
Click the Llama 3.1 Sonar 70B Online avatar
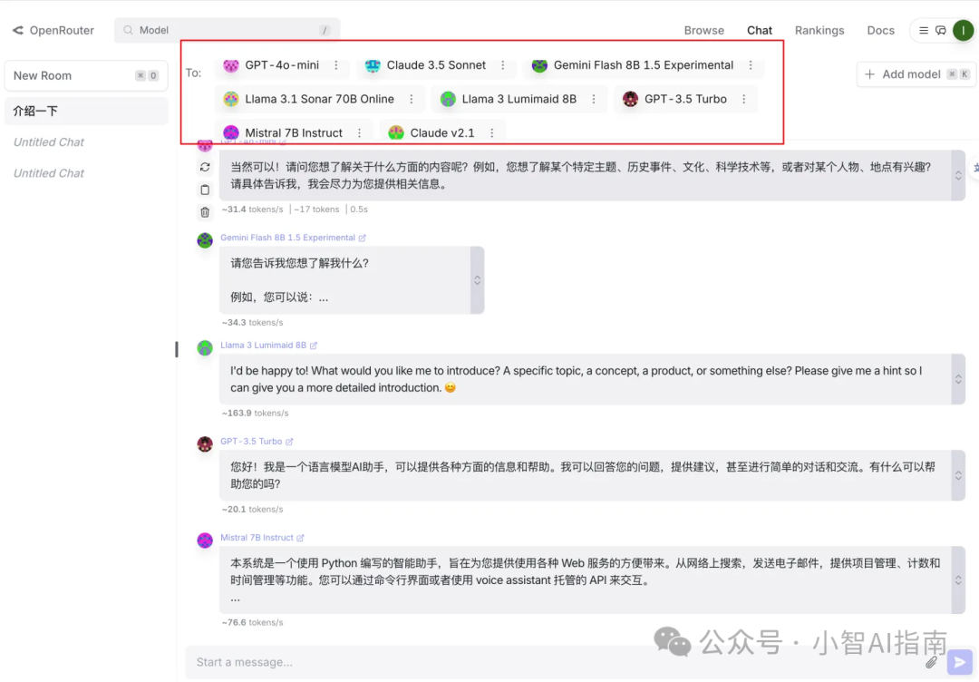pos(231,99)
